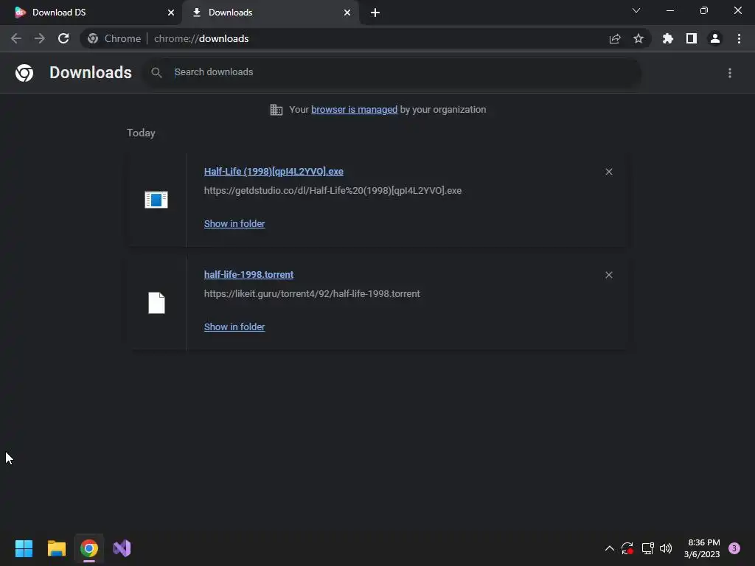Click the share page icon in address bar
Image resolution: width=755 pixels, height=566 pixels.
point(615,38)
